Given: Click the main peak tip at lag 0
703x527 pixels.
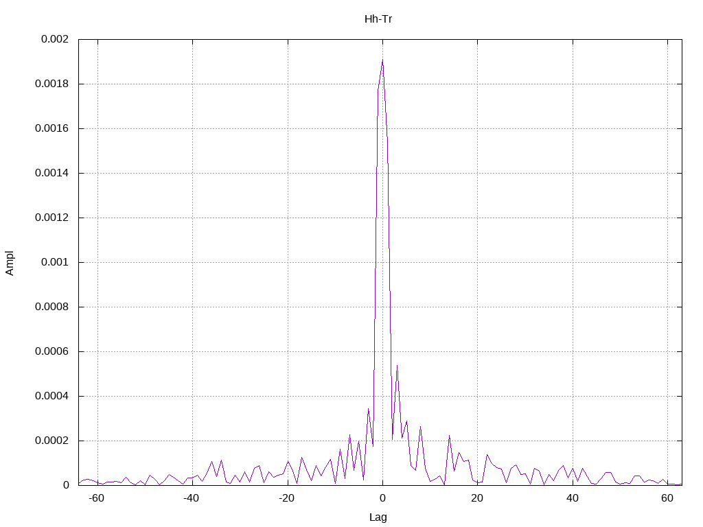Looking at the screenshot, I should coord(382,60).
